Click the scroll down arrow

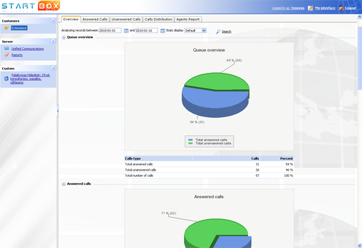360,246
